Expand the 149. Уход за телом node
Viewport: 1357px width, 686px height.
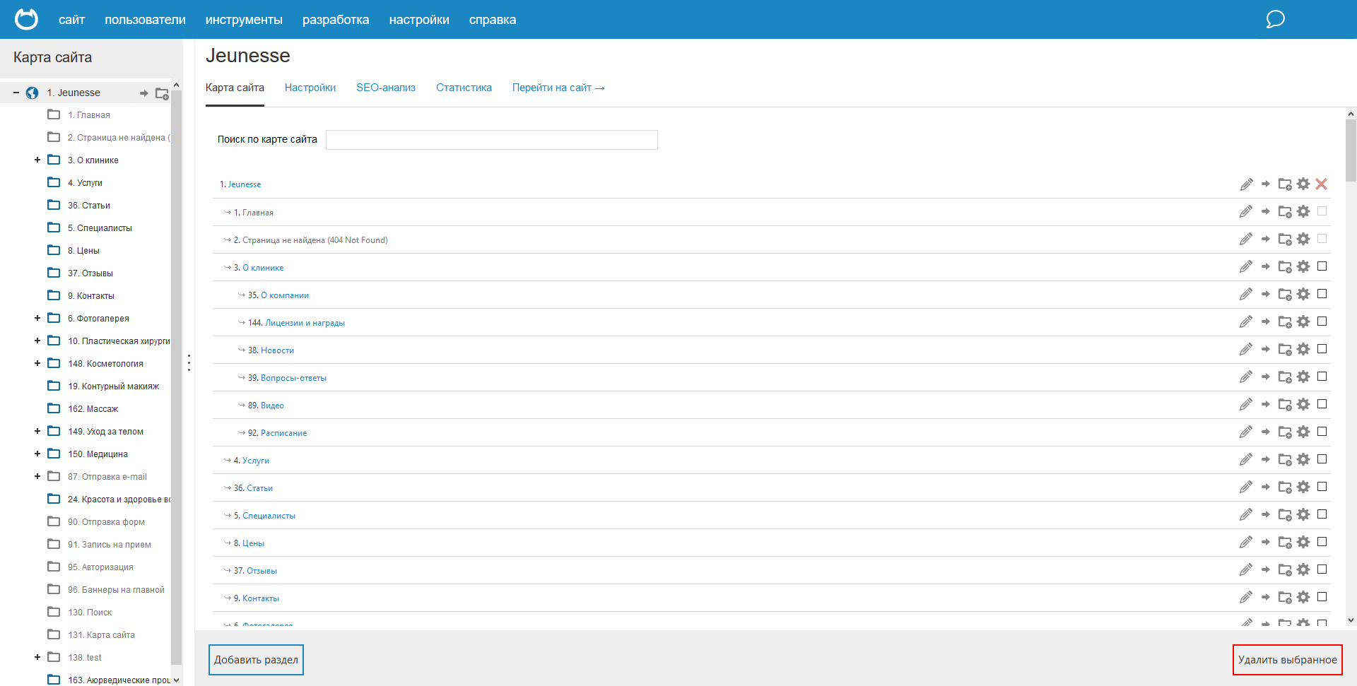point(37,432)
